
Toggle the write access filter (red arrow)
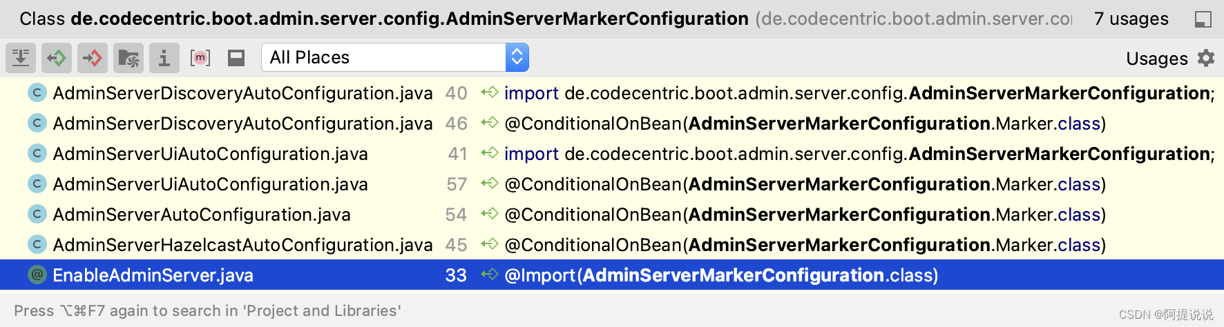click(93, 58)
